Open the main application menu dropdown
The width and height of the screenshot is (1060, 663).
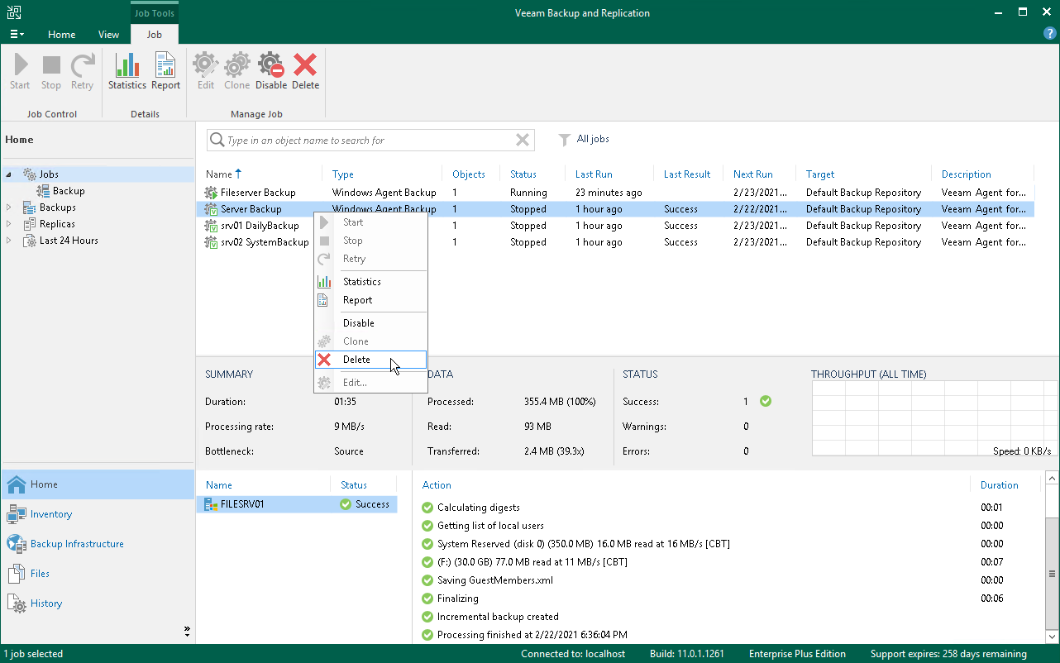17,35
